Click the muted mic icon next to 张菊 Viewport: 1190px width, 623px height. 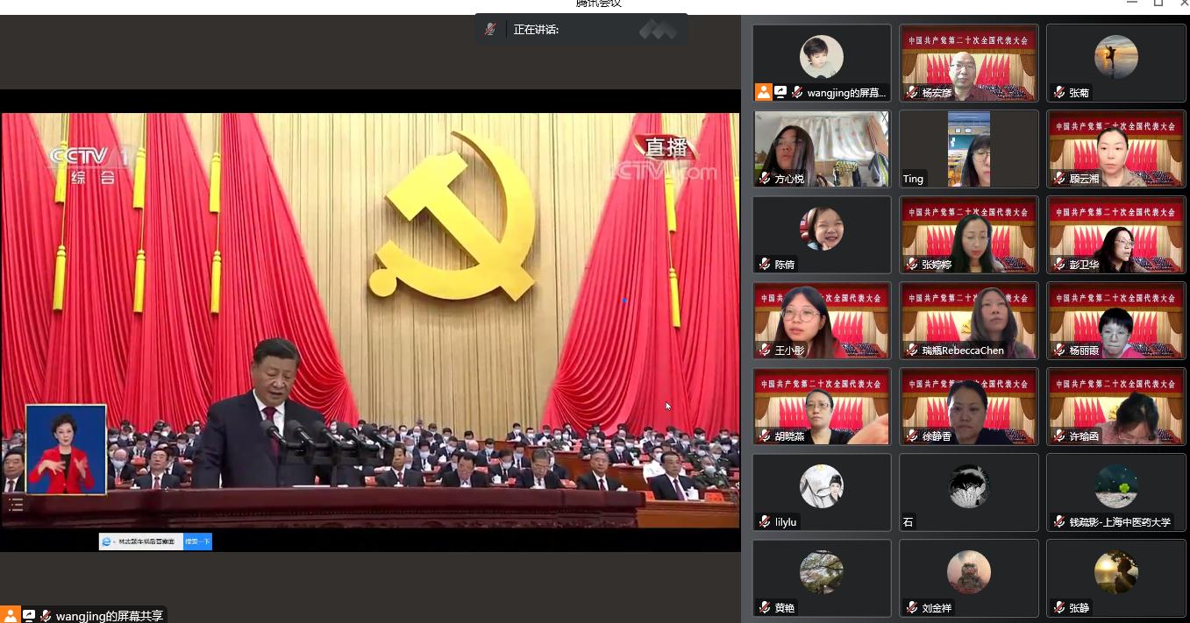pos(1059,93)
